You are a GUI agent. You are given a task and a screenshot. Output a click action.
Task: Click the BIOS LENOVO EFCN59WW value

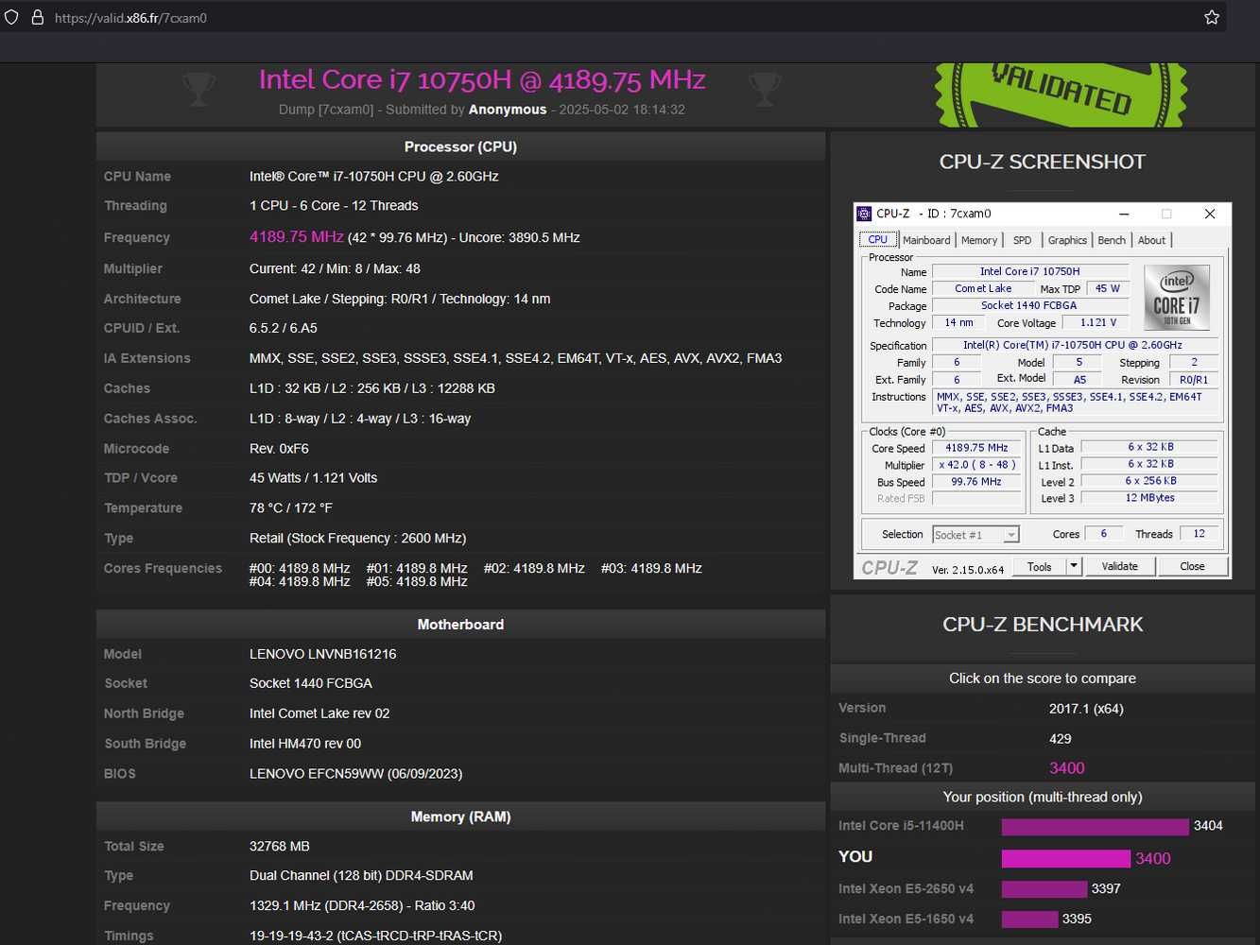(355, 774)
